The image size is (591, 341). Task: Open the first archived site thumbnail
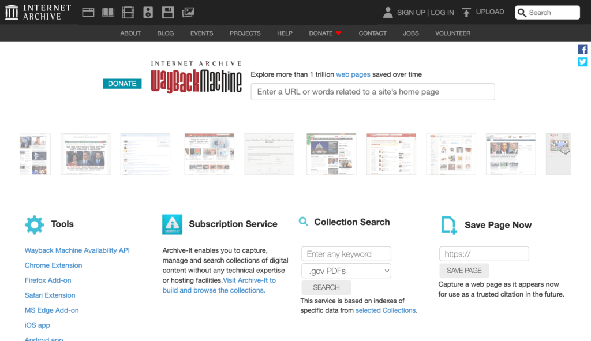pos(35,154)
